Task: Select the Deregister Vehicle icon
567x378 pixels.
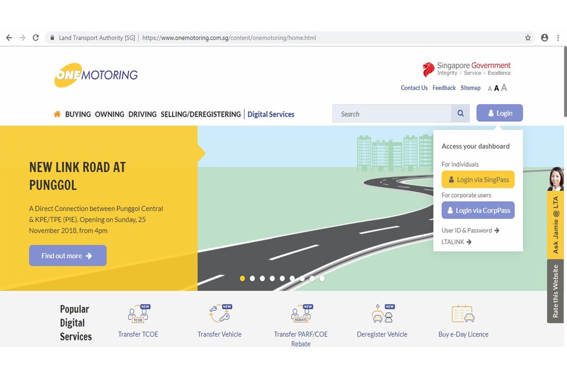Action: point(383,314)
